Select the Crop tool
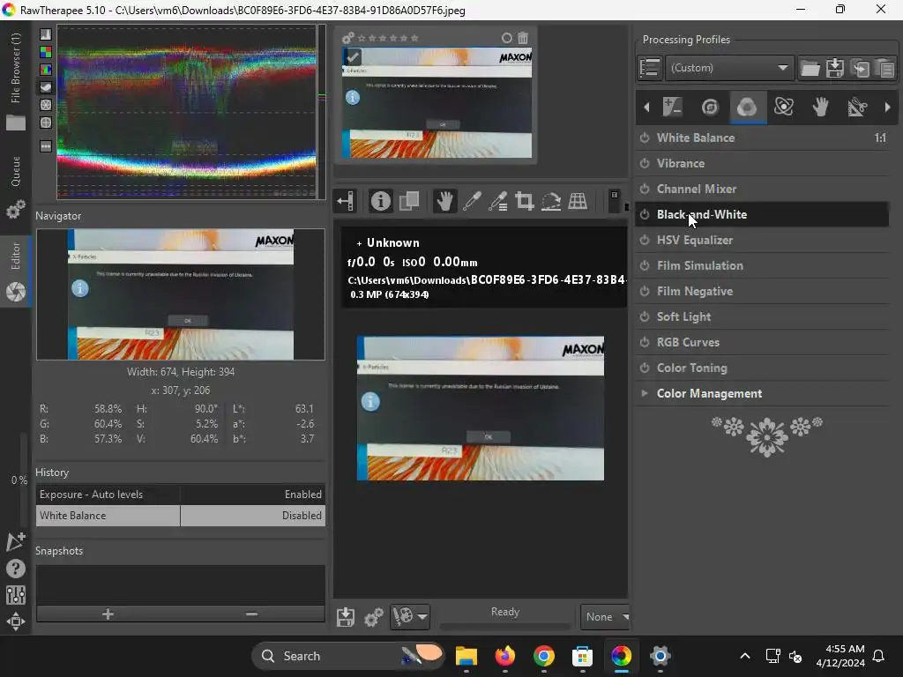Screen dimensions: 903x677 point(524,201)
